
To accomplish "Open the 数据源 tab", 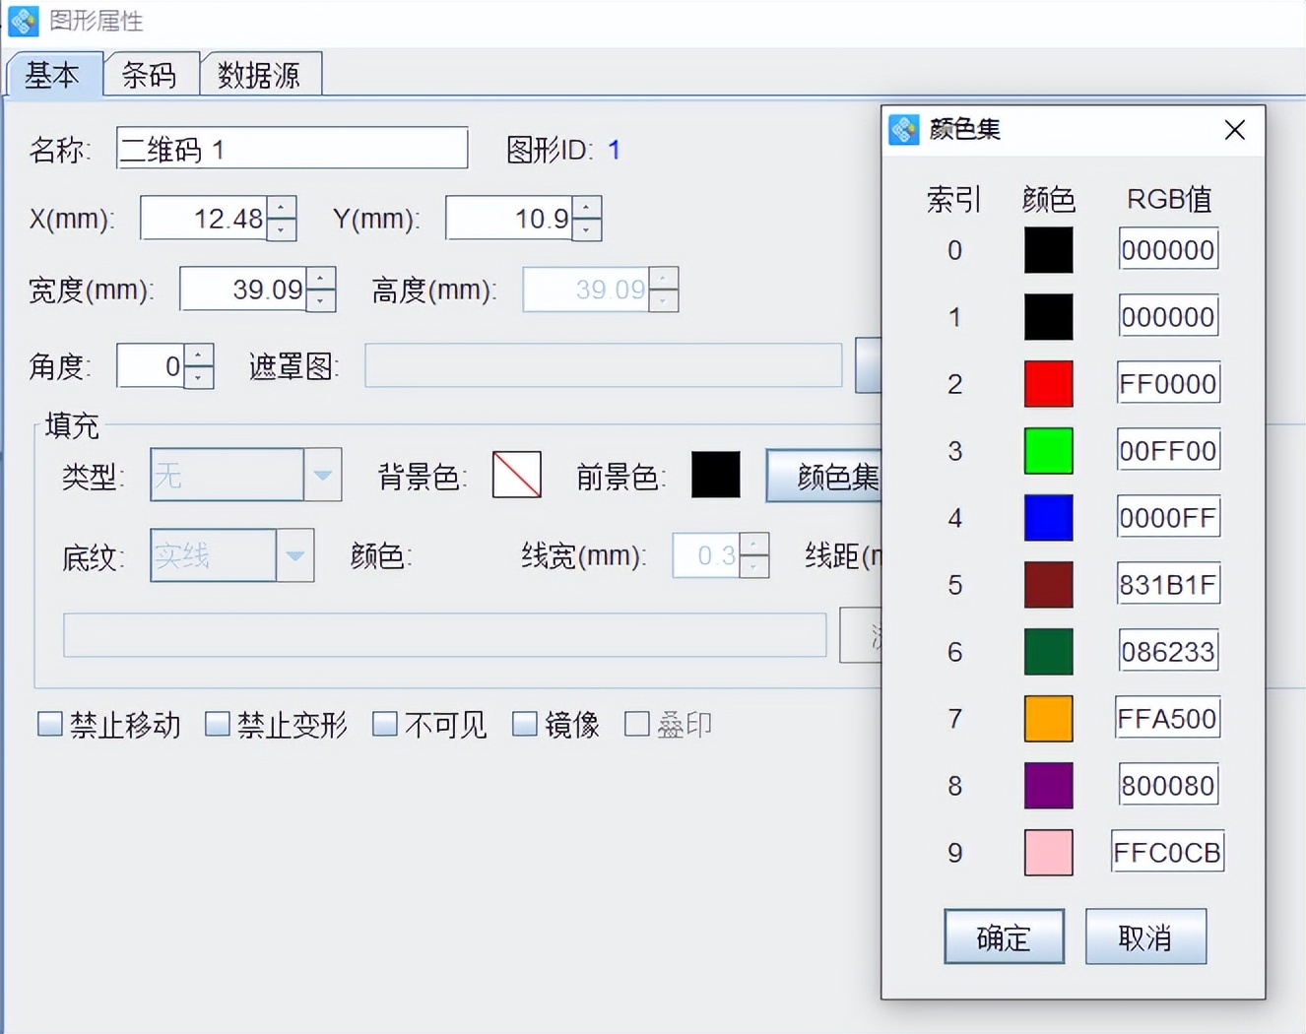I will point(260,73).
